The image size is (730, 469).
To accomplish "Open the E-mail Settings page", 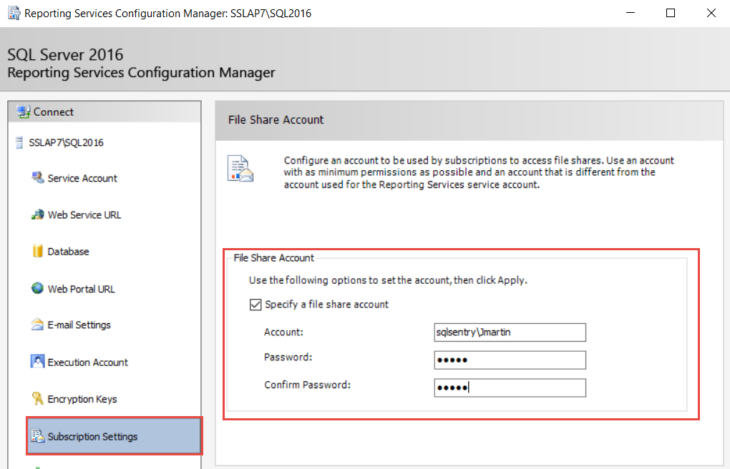I will click(x=79, y=325).
